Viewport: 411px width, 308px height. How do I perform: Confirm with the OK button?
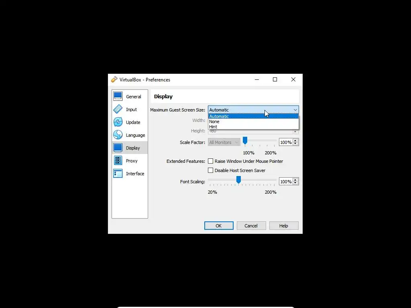coord(219,226)
